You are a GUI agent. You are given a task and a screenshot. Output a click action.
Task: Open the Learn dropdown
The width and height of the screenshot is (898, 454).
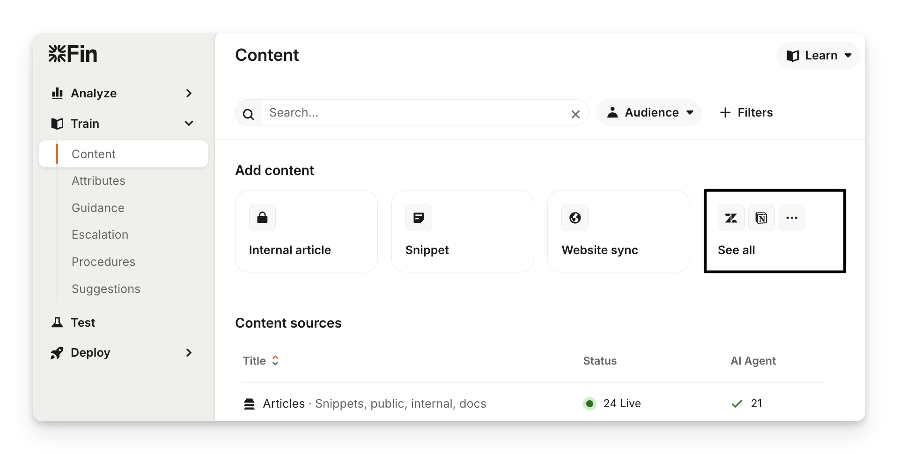point(818,56)
